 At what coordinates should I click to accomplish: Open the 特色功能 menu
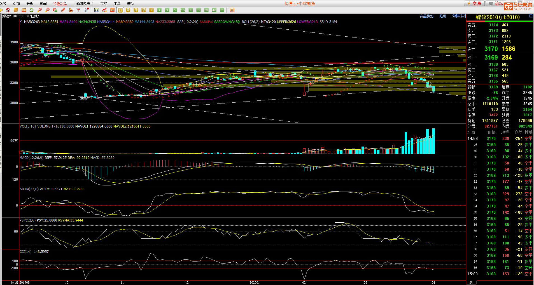click(x=60, y=4)
